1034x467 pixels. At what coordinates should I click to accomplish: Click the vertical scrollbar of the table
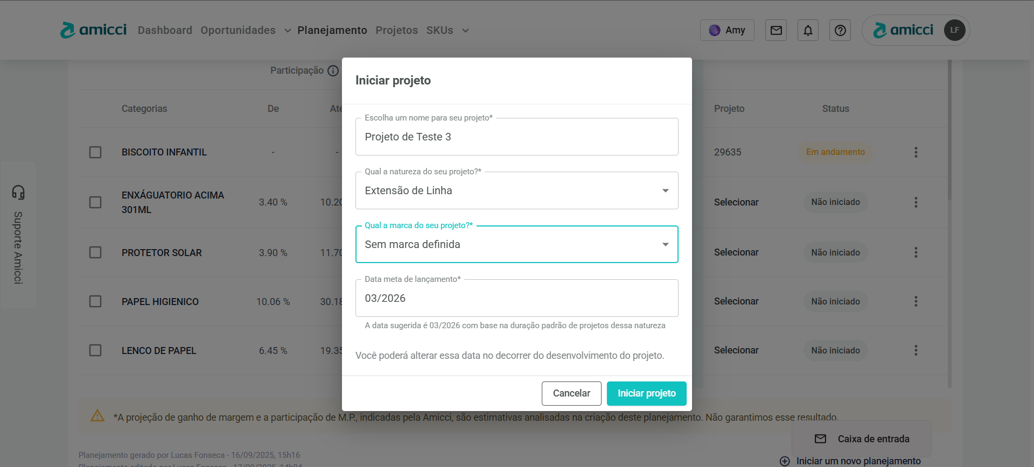click(x=949, y=161)
